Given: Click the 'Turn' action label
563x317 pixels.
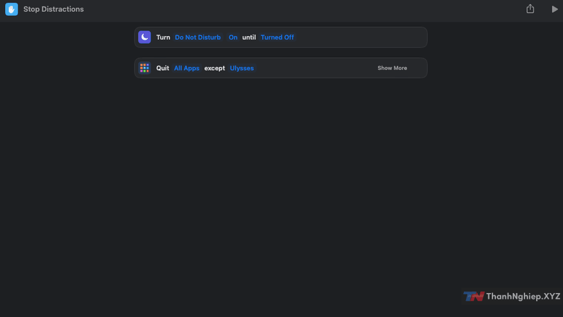Looking at the screenshot, I should [x=163, y=37].
